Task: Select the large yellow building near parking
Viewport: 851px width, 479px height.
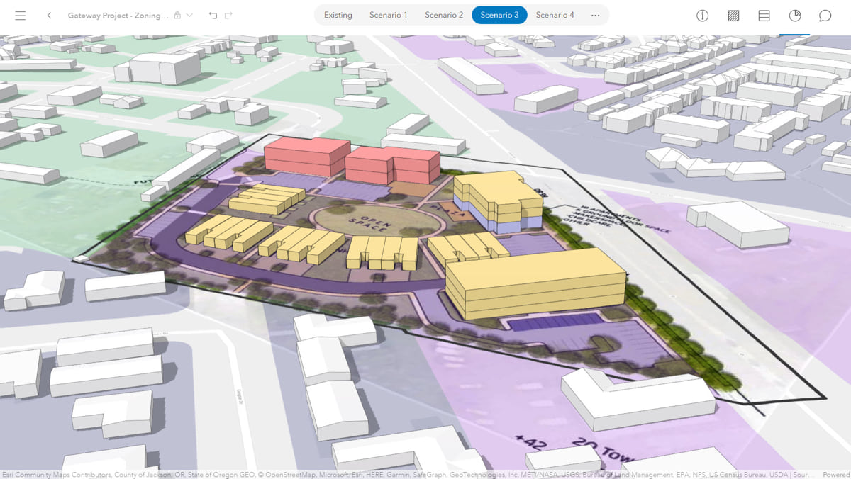Action: (536, 283)
